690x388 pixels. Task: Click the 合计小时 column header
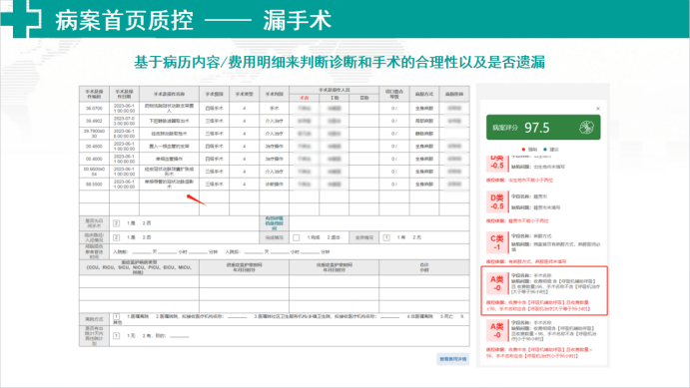424,267
